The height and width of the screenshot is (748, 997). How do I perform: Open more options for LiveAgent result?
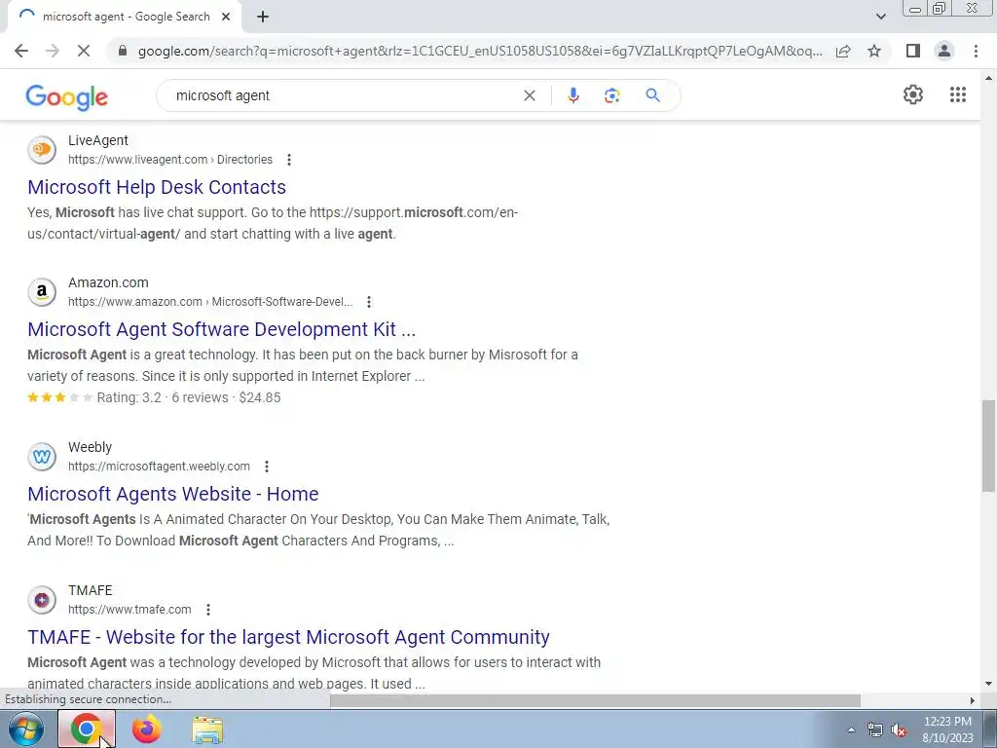point(288,160)
